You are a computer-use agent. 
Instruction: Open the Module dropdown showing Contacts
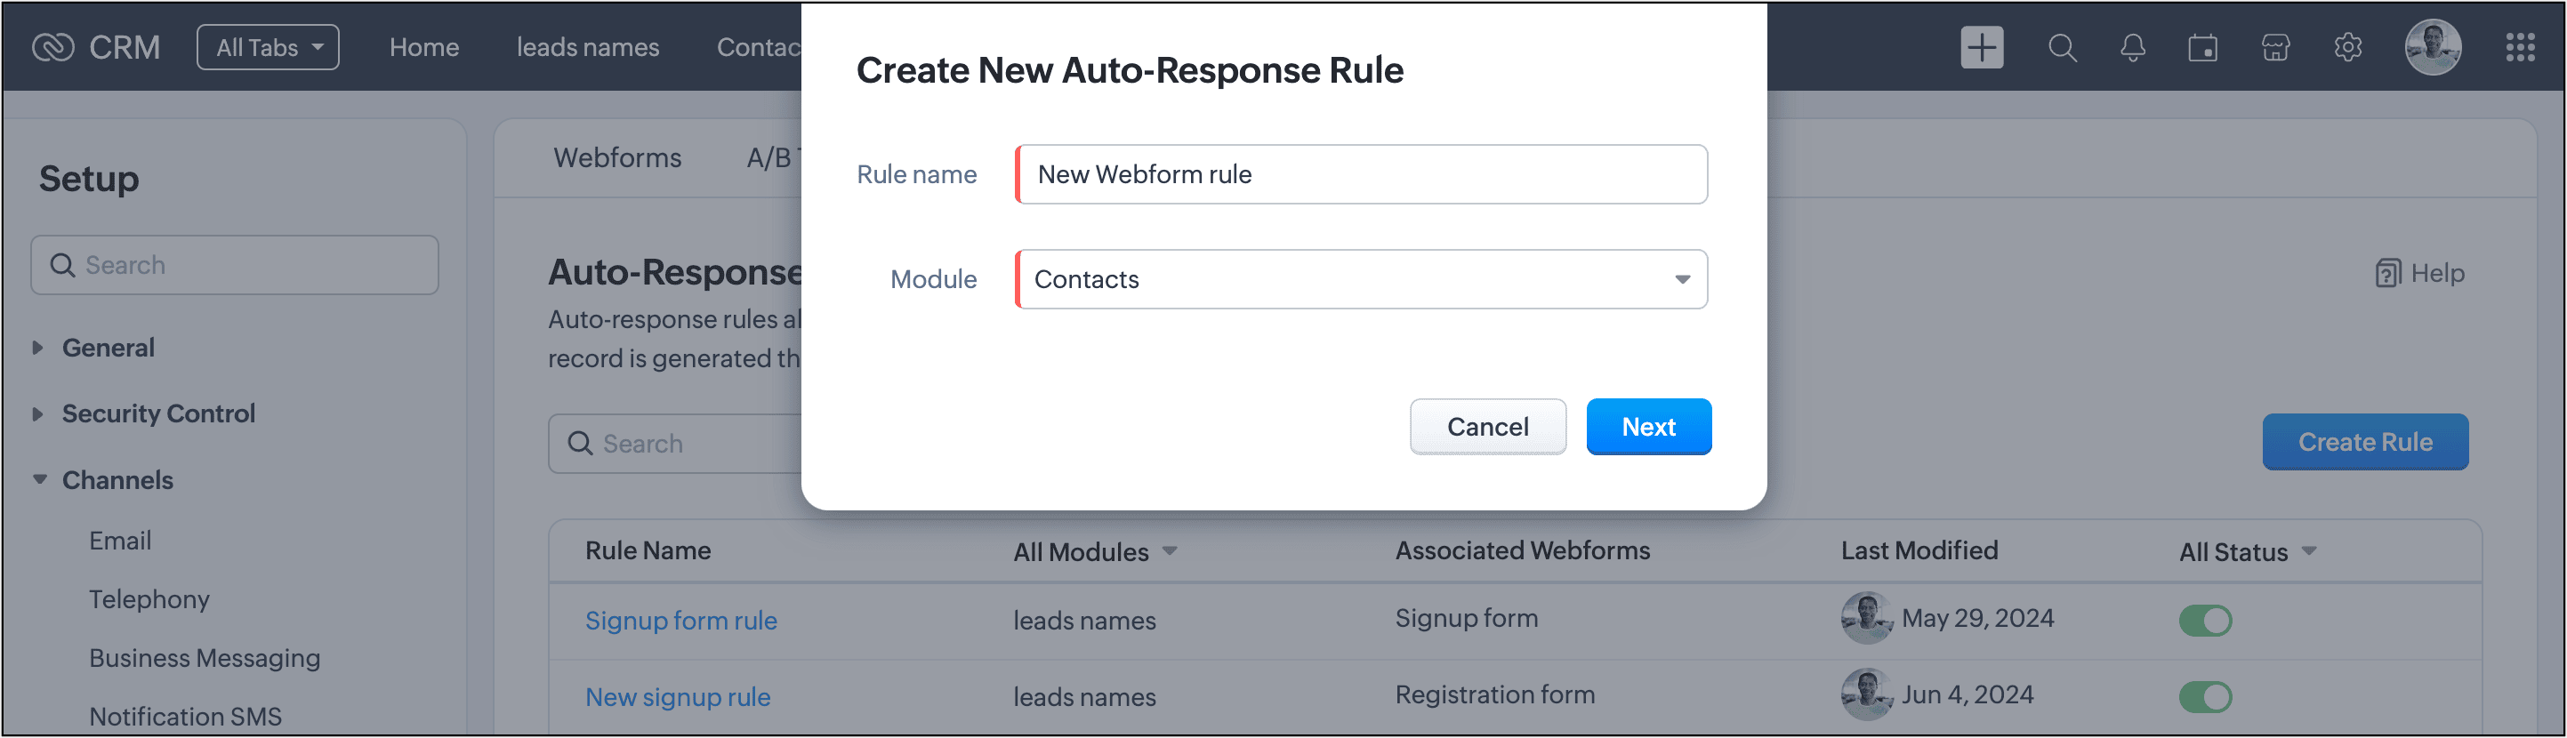[1361, 279]
